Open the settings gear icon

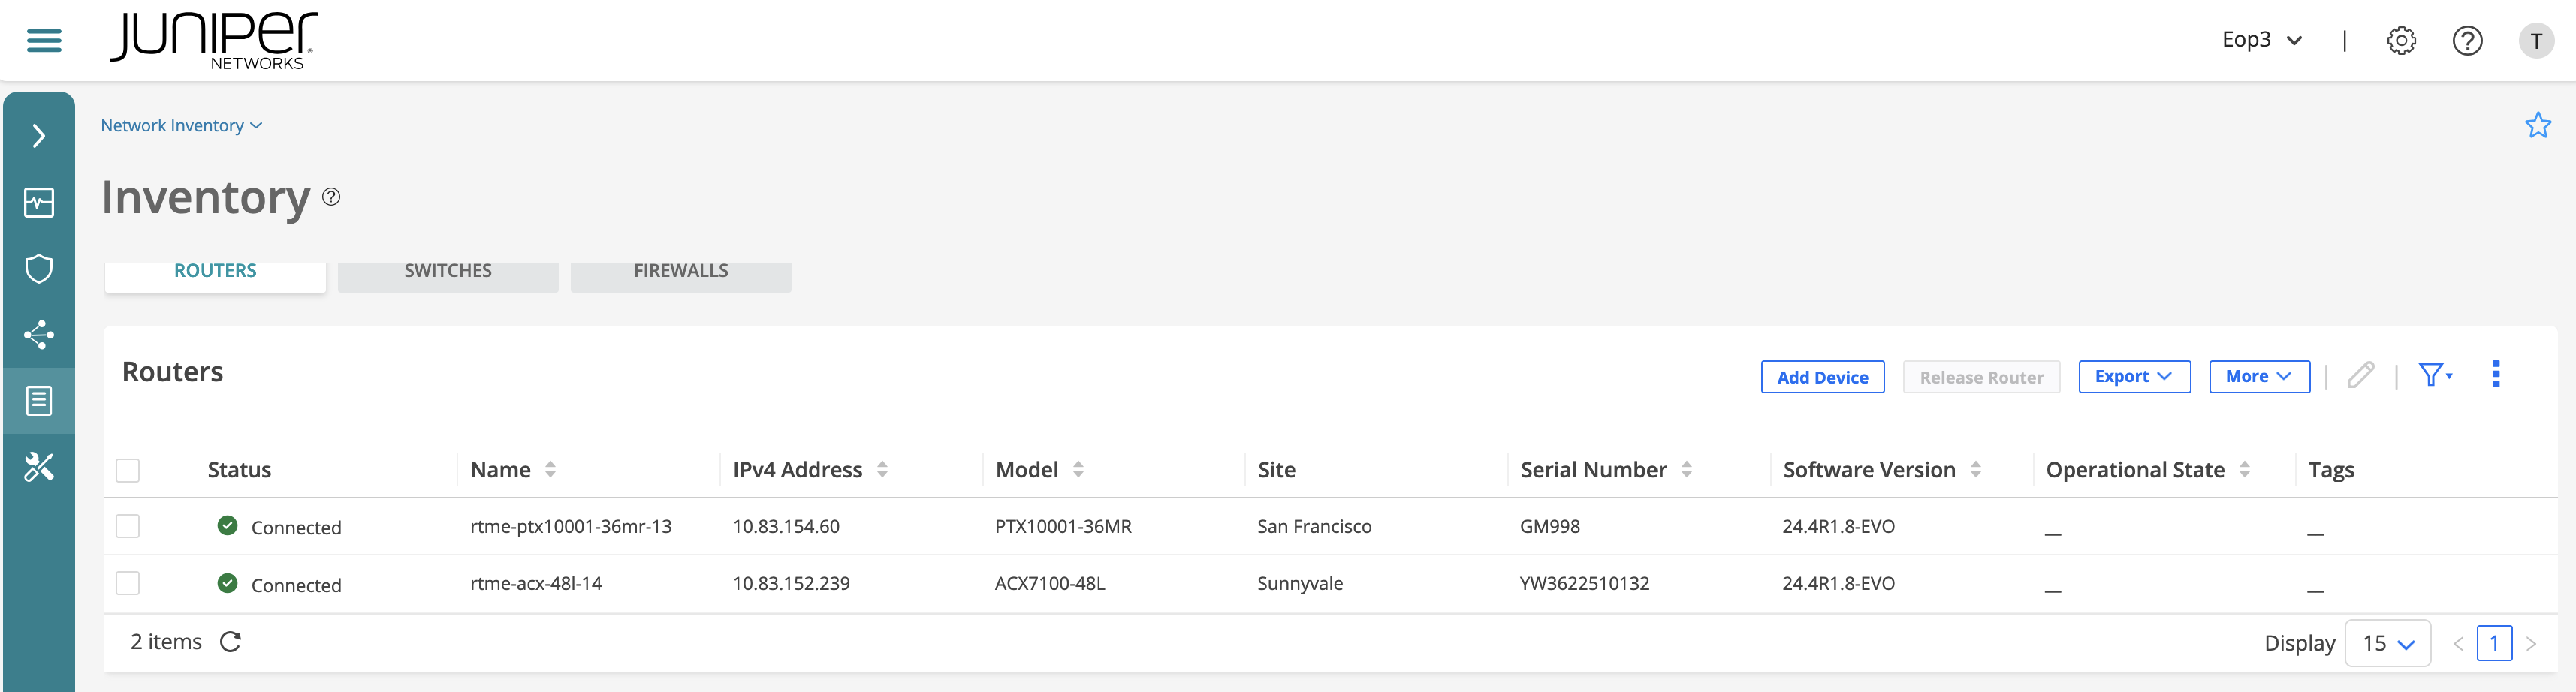tap(2400, 41)
